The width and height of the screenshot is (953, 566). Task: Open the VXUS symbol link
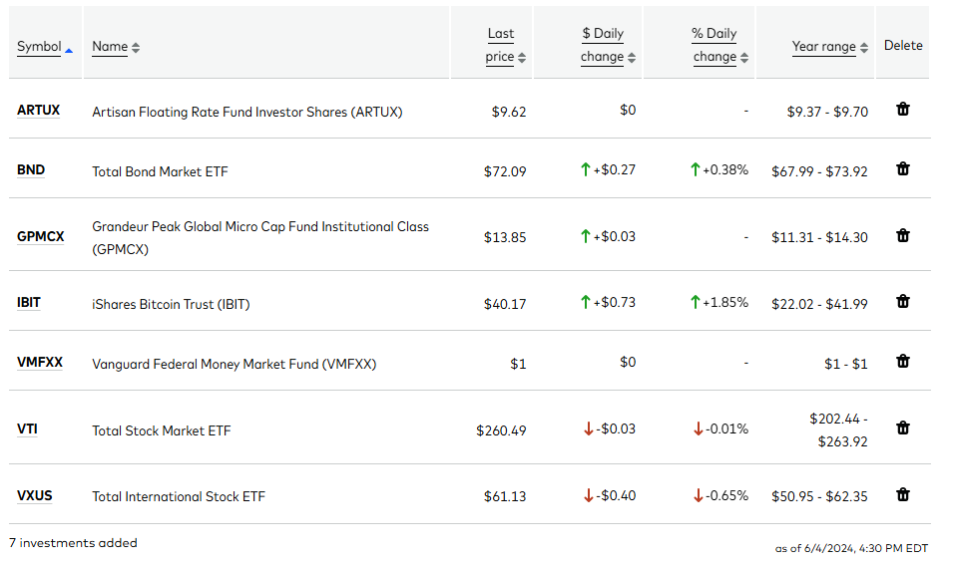click(x=35, y=496)
